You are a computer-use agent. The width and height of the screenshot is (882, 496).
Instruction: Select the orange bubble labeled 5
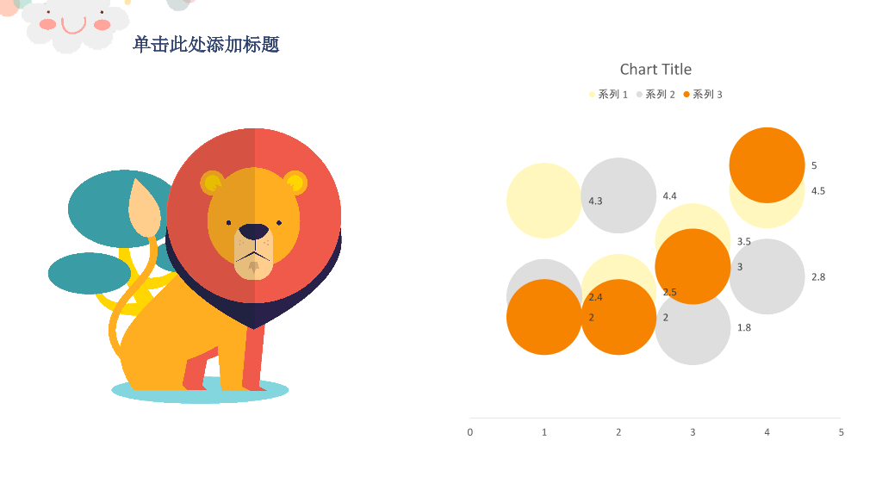click(x=767, y=164)
